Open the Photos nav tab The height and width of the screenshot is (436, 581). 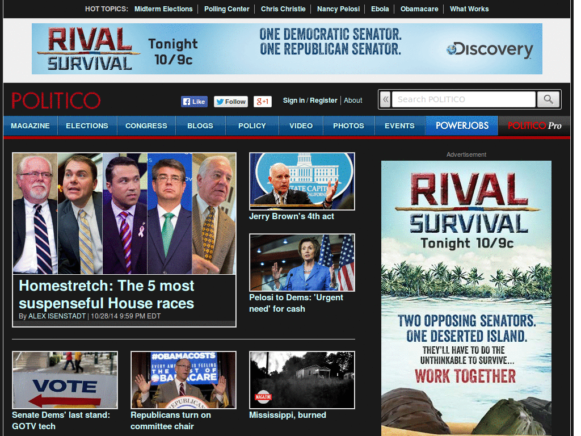[349, 125]
